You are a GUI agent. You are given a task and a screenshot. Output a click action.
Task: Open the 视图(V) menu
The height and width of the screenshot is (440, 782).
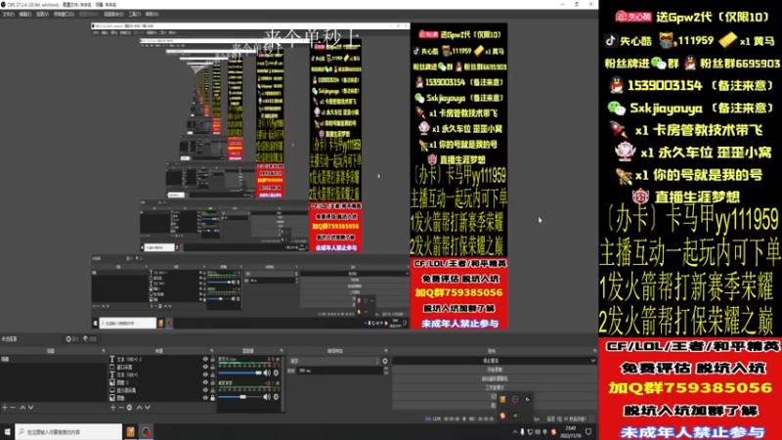(x=42, y=14)
